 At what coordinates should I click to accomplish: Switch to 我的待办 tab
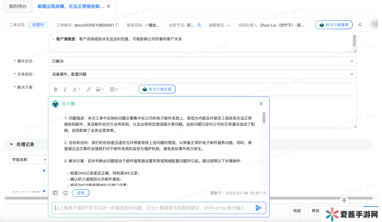tap(18, 6)
